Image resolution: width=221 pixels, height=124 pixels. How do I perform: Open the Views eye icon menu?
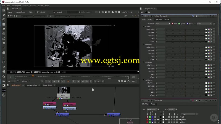[x=4, y=67]
